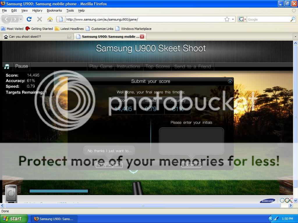Open the File menu
The width and height of the screenshot is (298, 223).
pos(4,10)
